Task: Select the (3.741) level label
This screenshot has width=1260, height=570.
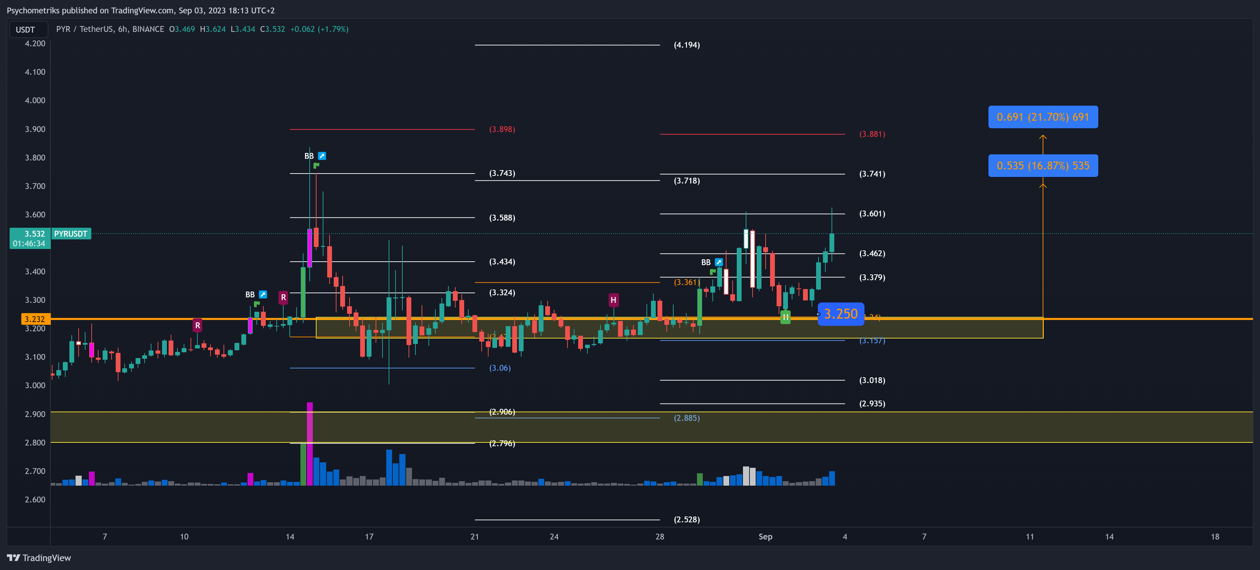Action: point(872,174)
